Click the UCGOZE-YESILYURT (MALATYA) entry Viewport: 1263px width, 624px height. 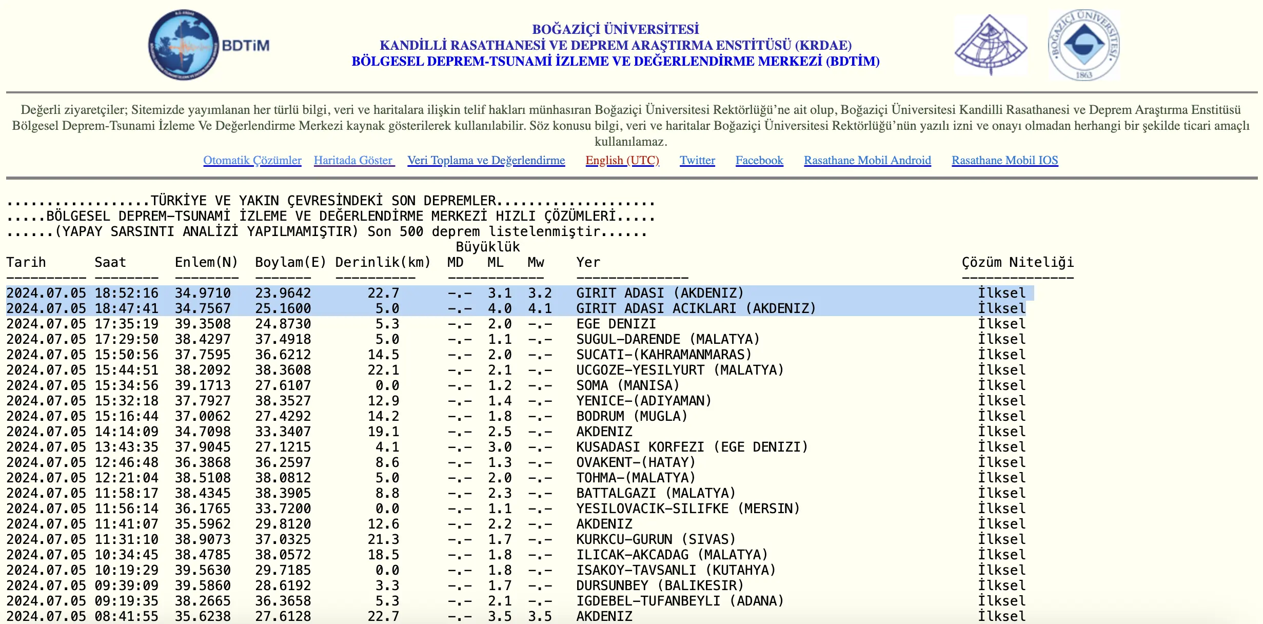coord(680,370)
